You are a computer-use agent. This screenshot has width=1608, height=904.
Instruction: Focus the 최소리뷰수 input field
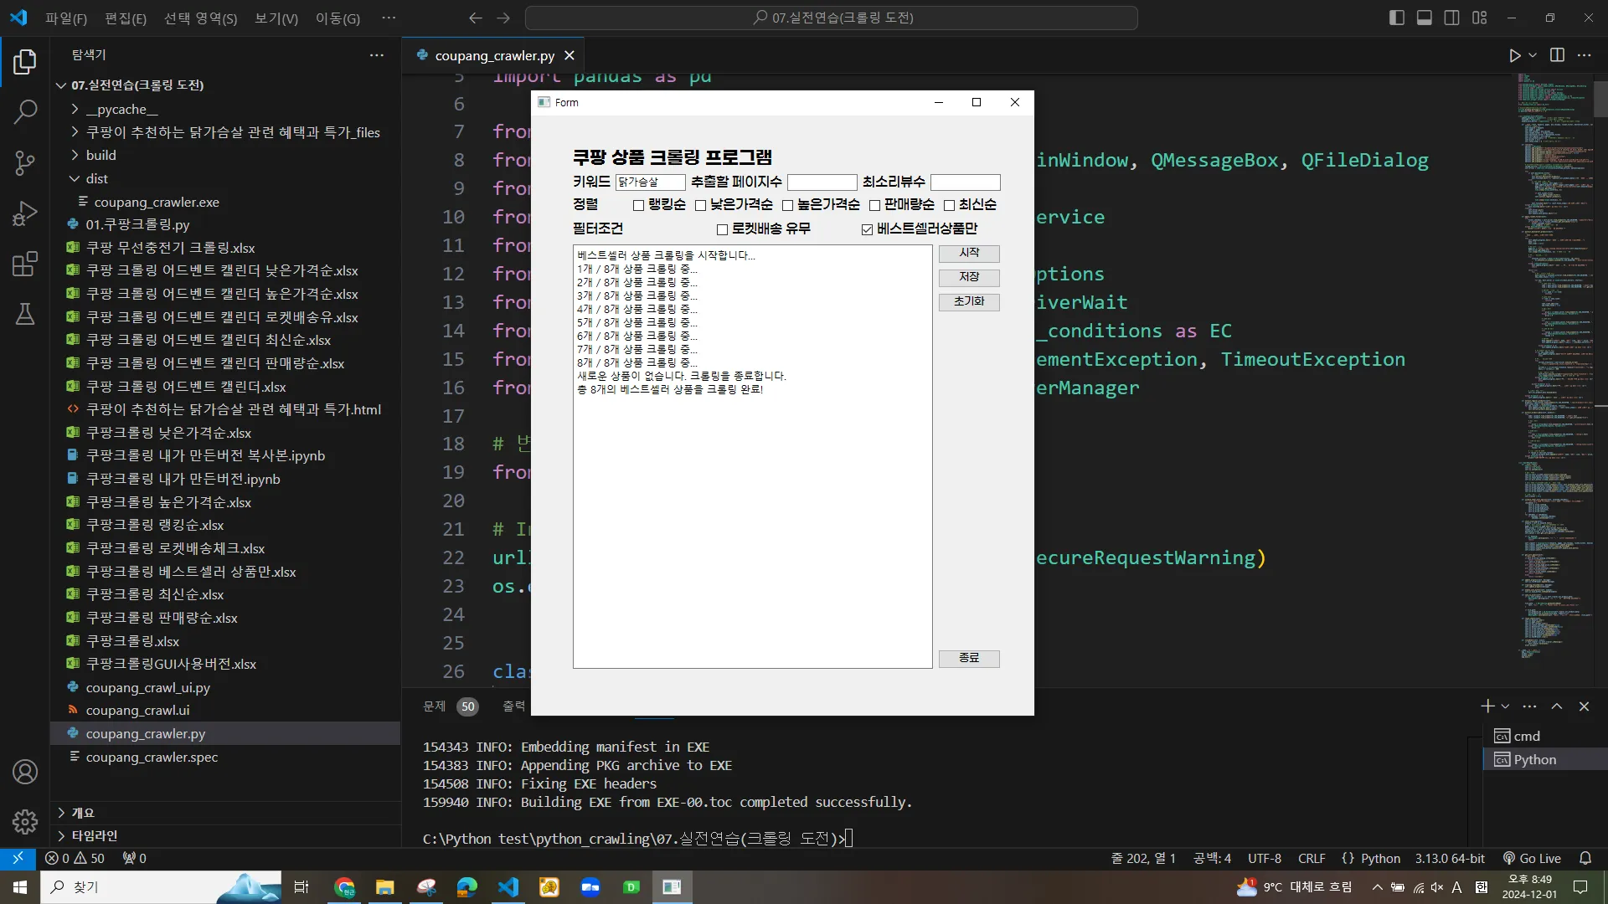pyautogui.click(x=965, y=182)
